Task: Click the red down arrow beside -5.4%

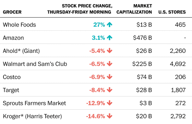Action: pyautogui.click(x=109, y=51)
